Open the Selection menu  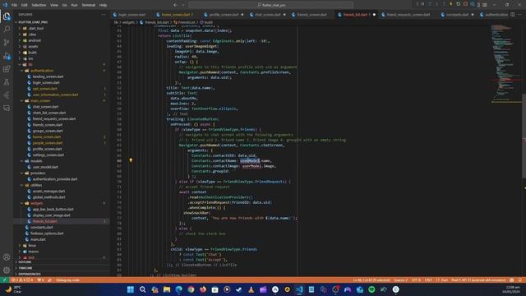(x=39, y=5)
